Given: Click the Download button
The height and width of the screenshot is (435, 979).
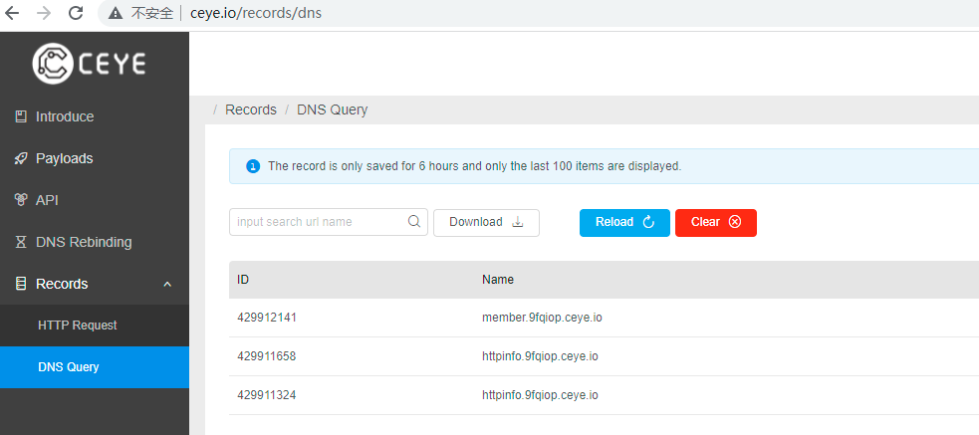Looking at the screenshot, I should point(486,222).
